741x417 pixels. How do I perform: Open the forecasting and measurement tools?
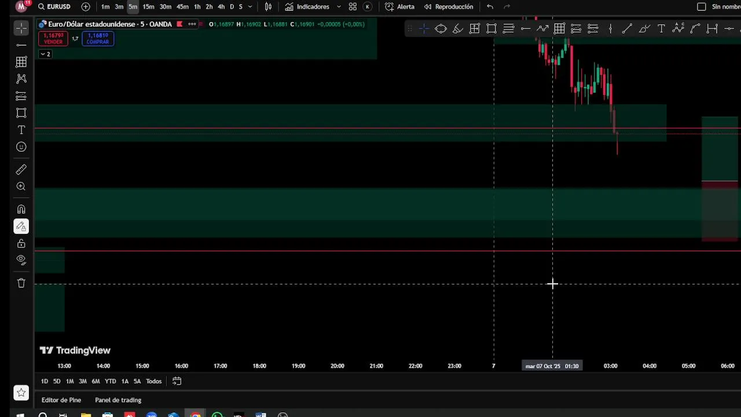(x=21, y=96)
